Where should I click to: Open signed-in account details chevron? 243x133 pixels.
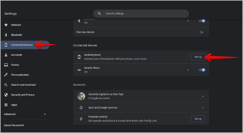click(203, 96)
